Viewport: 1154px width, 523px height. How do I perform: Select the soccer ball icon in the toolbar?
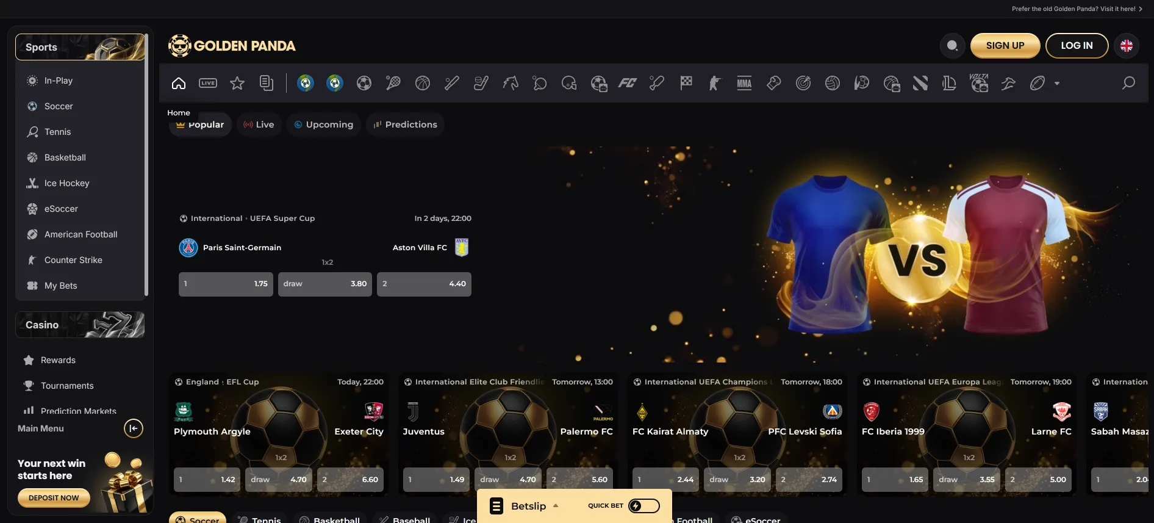coord(364,83)
